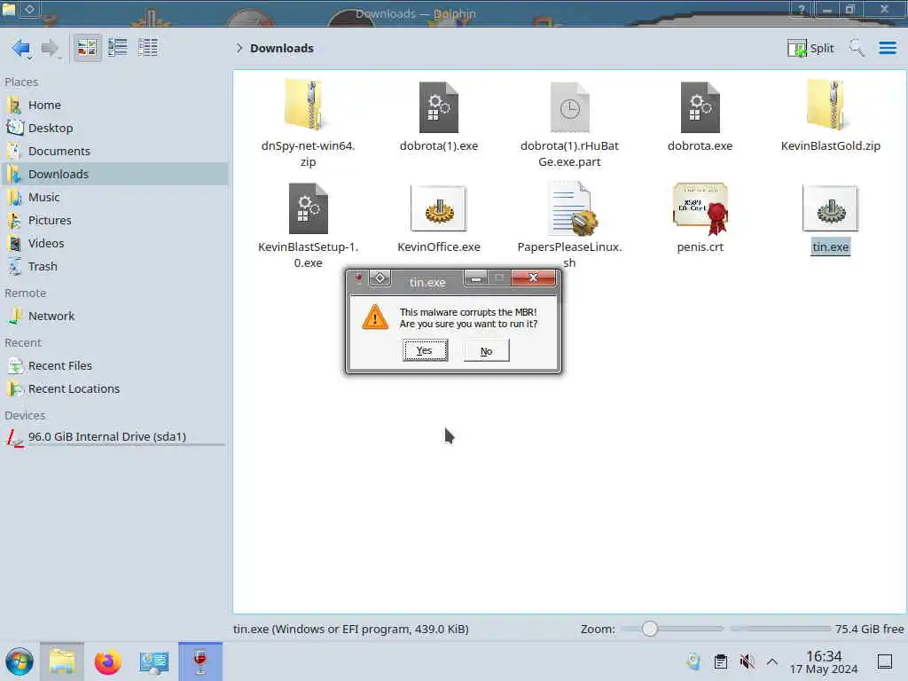The image size is (908, 681).
Task: Click the tin.exe file name label
Action: coord(830,247)
